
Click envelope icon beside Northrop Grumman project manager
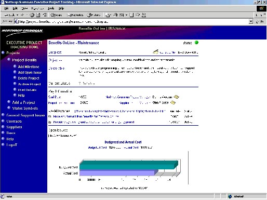[176, 97]
